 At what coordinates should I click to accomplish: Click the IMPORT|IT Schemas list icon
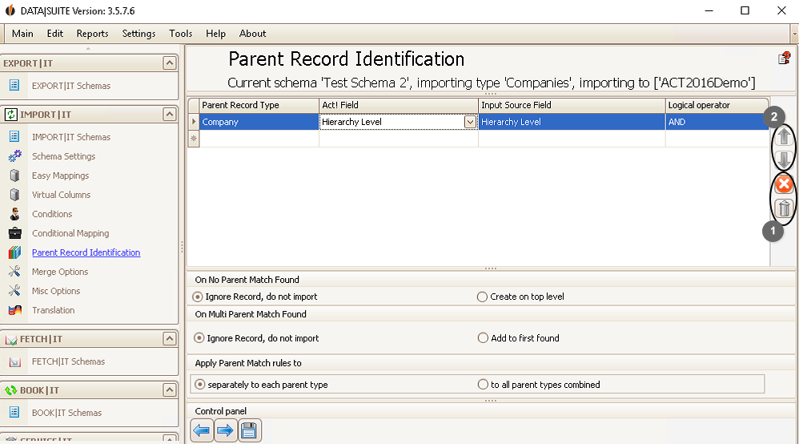tap(14, 136)
